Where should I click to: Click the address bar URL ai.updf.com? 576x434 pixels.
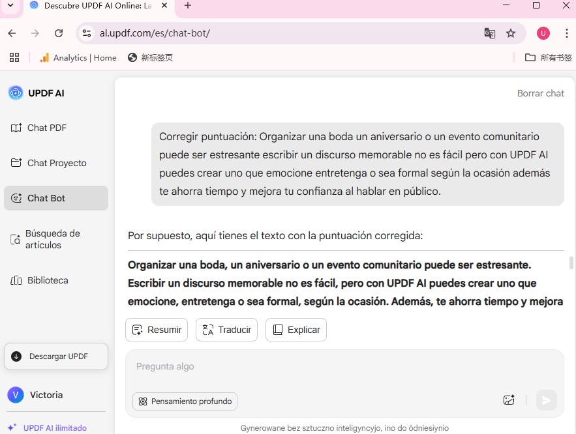coord(155,33)
